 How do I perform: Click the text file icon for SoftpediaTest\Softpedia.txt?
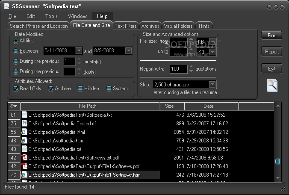[24, 115]
